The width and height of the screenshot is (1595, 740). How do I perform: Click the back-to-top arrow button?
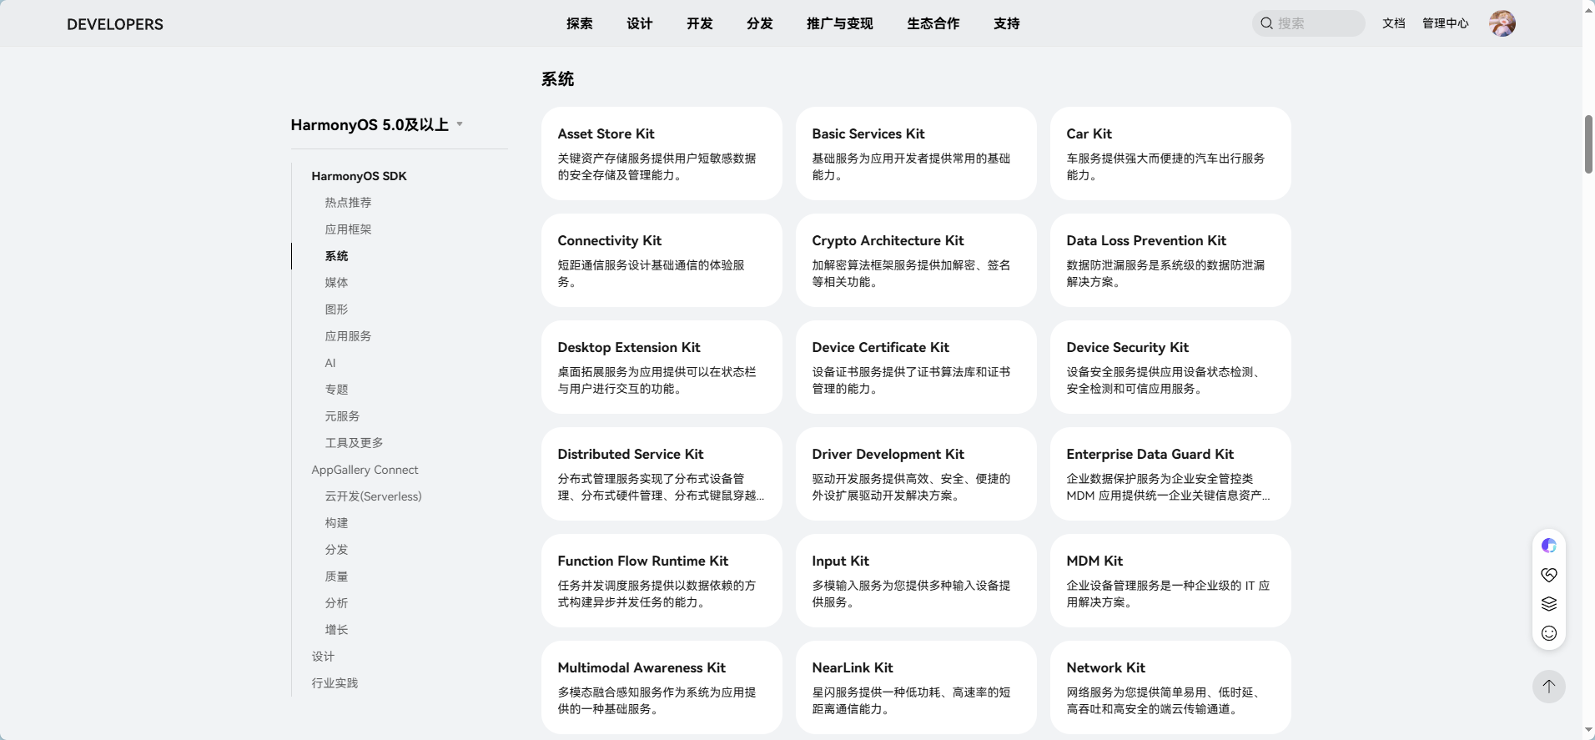click(1549, 687)
